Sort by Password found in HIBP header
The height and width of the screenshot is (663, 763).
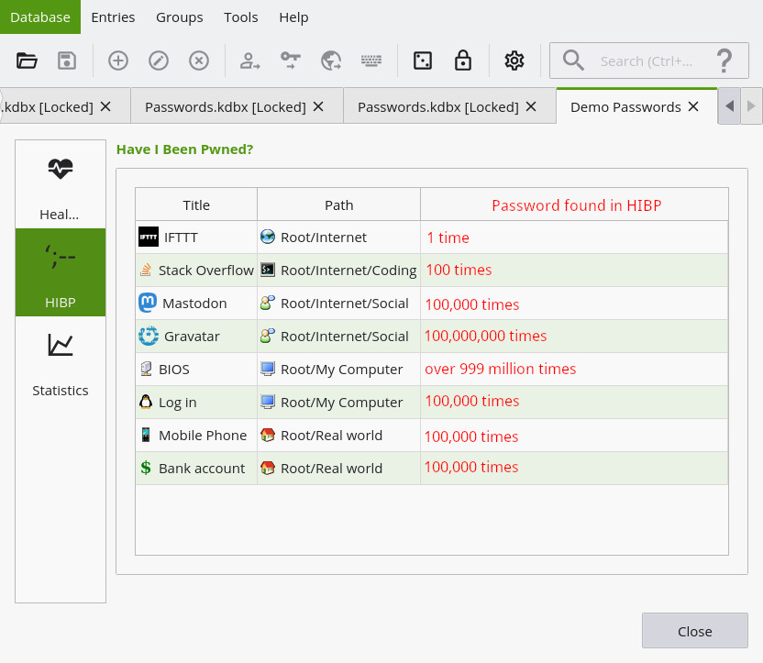point(575,204)
